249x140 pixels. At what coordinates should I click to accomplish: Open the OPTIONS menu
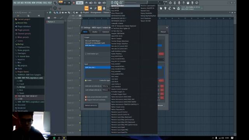[x=39, y=3]
